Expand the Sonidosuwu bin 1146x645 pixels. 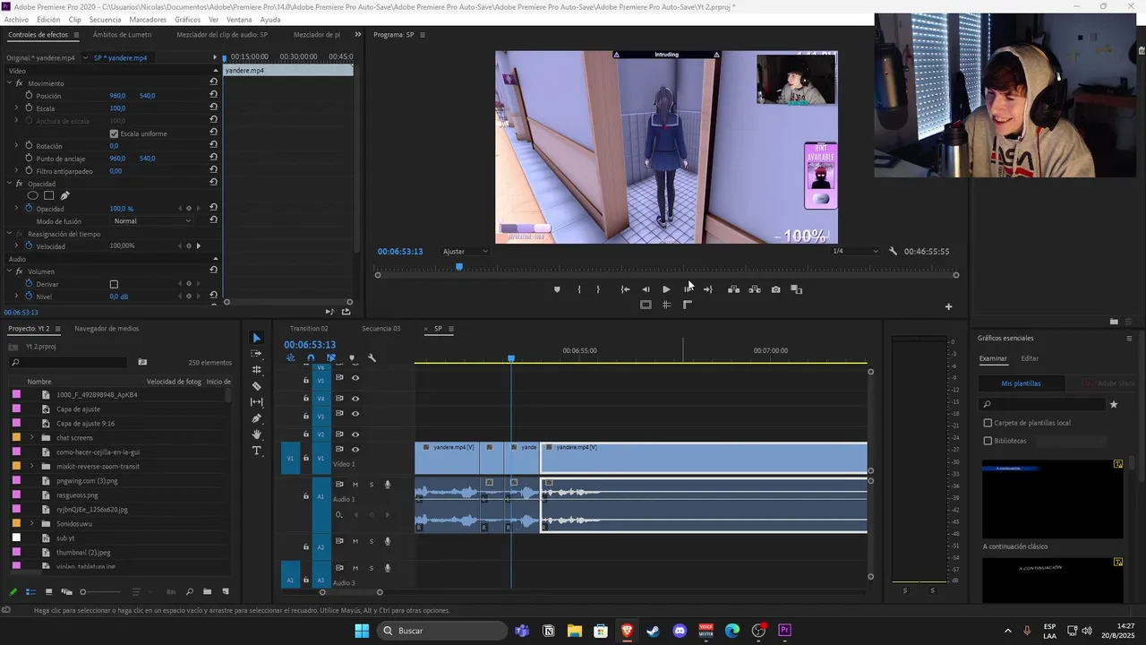(32, 523)
